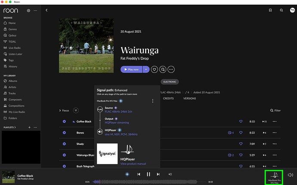Open more options for Coffee Black
This screenshot has width=297, height=185.
(275, 122)
